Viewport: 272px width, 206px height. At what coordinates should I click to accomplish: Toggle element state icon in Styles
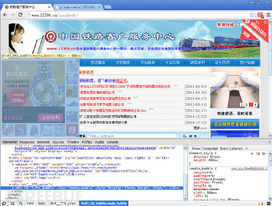coord(258,154)
